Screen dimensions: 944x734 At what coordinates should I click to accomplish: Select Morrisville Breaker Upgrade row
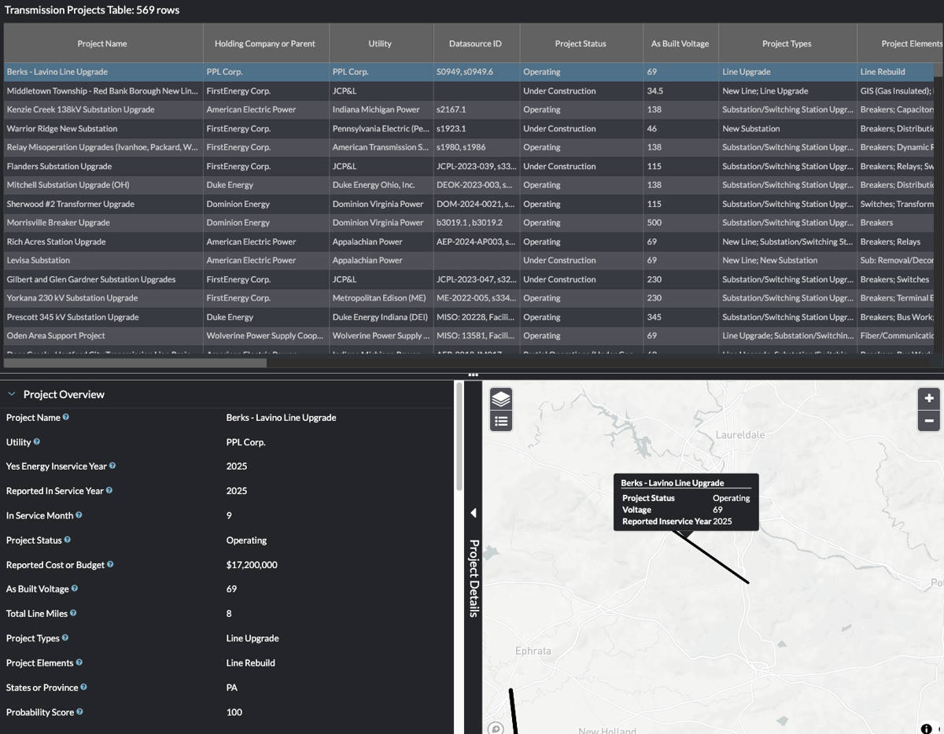(469, 223)
